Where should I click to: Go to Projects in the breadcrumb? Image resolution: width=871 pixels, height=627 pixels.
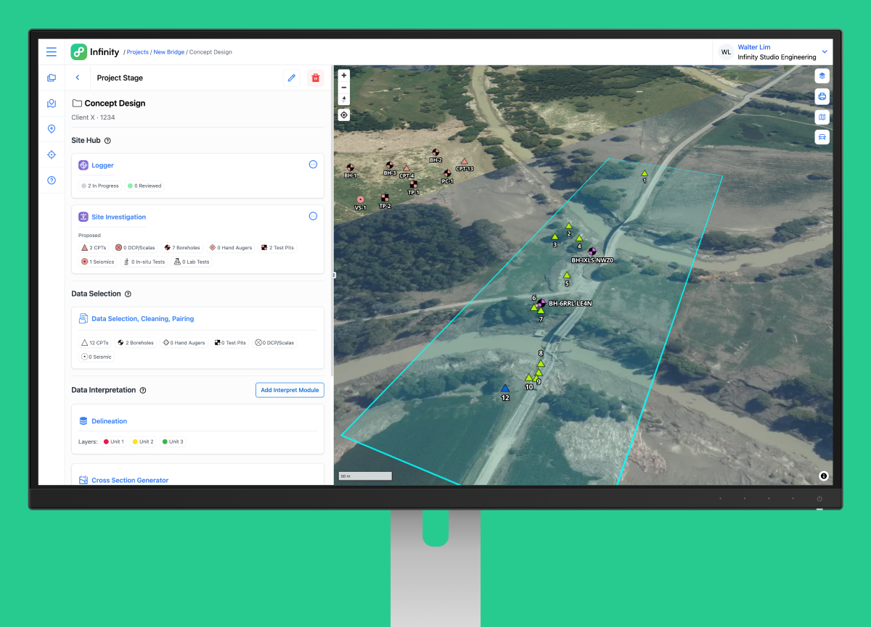click(138, 52)
